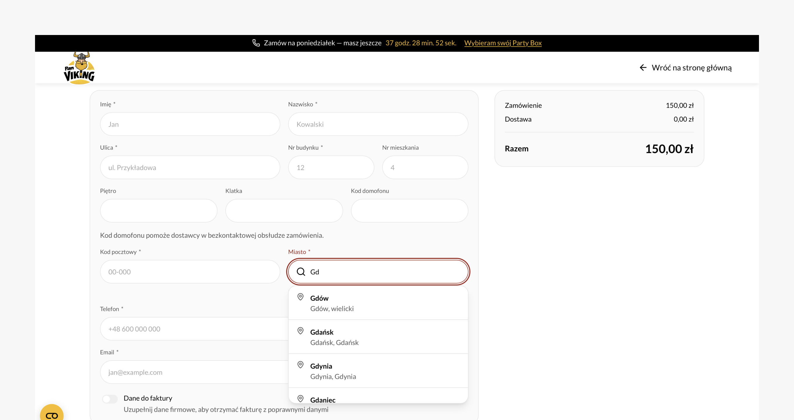This screenshot has height=420, width=794.
Task: Select Gdaniec suggestion in dropdown
Action: coord(378,396)
